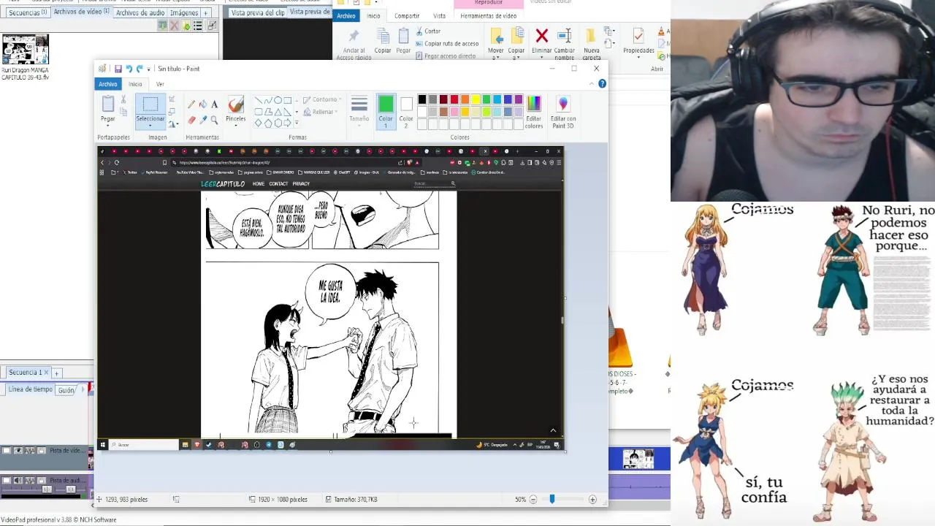Click the list view icon in VideoPad bin toolbar

click(x=199, y=26)
